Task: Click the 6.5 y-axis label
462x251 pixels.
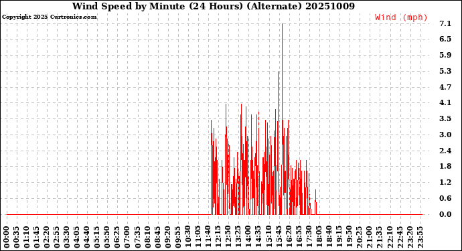Action: 445,39
